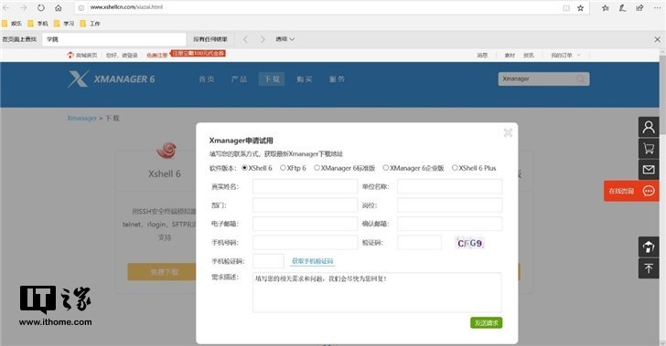Screen dimensions: 666x346
Task: Click the green 发送请求 button
Action: point(487,322)
